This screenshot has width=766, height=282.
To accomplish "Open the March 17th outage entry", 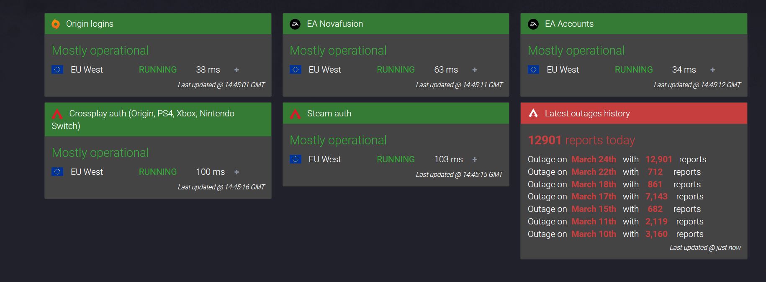I will point(594,196).
